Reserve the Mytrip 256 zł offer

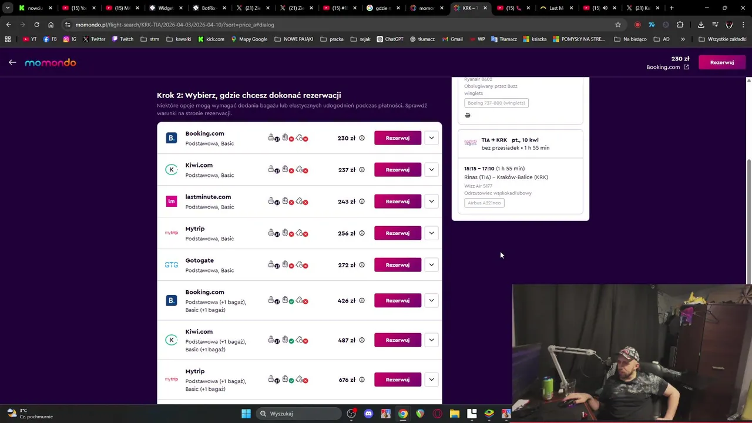pyautogui.click(x=398, y=233)
